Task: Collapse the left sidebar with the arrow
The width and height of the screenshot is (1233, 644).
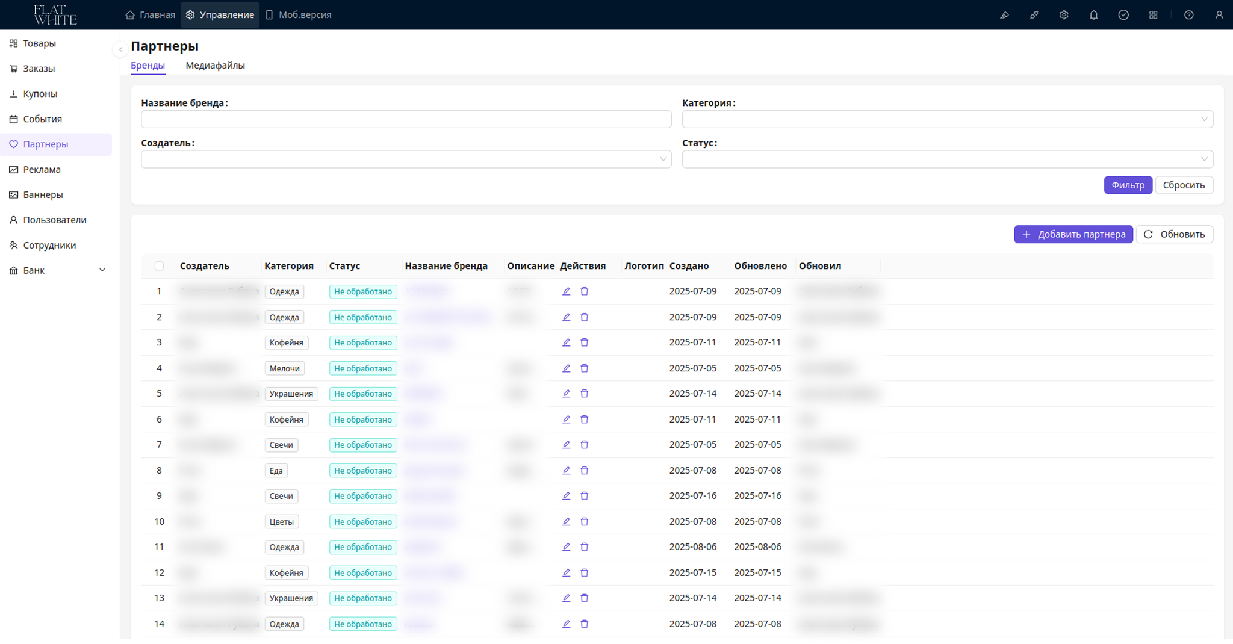Action: coord(120,49)
